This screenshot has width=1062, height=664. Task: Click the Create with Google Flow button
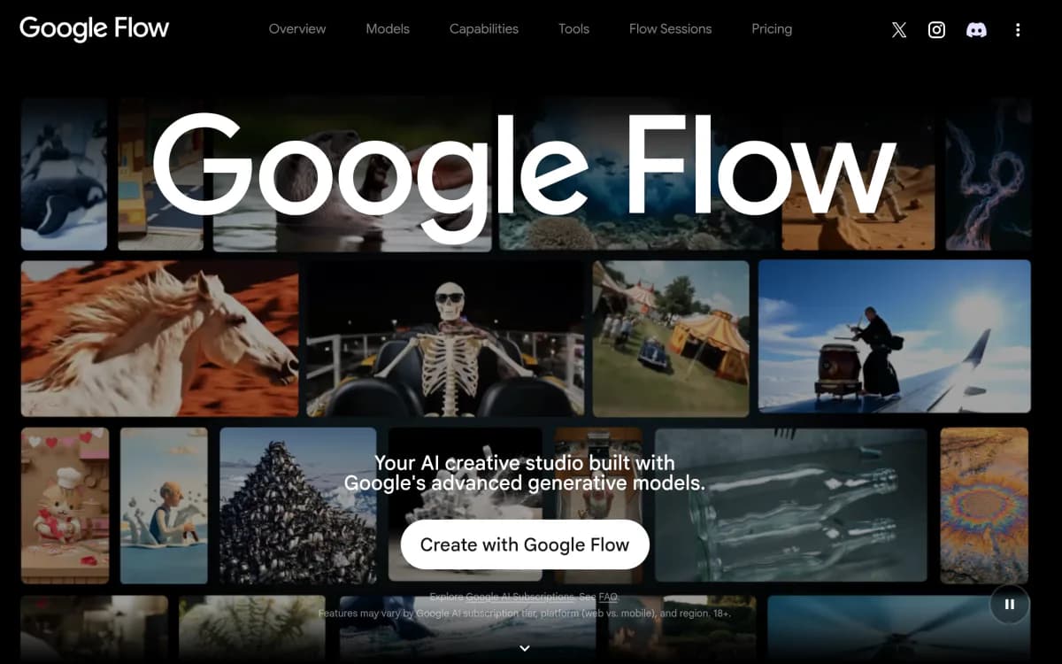[525, 544]
